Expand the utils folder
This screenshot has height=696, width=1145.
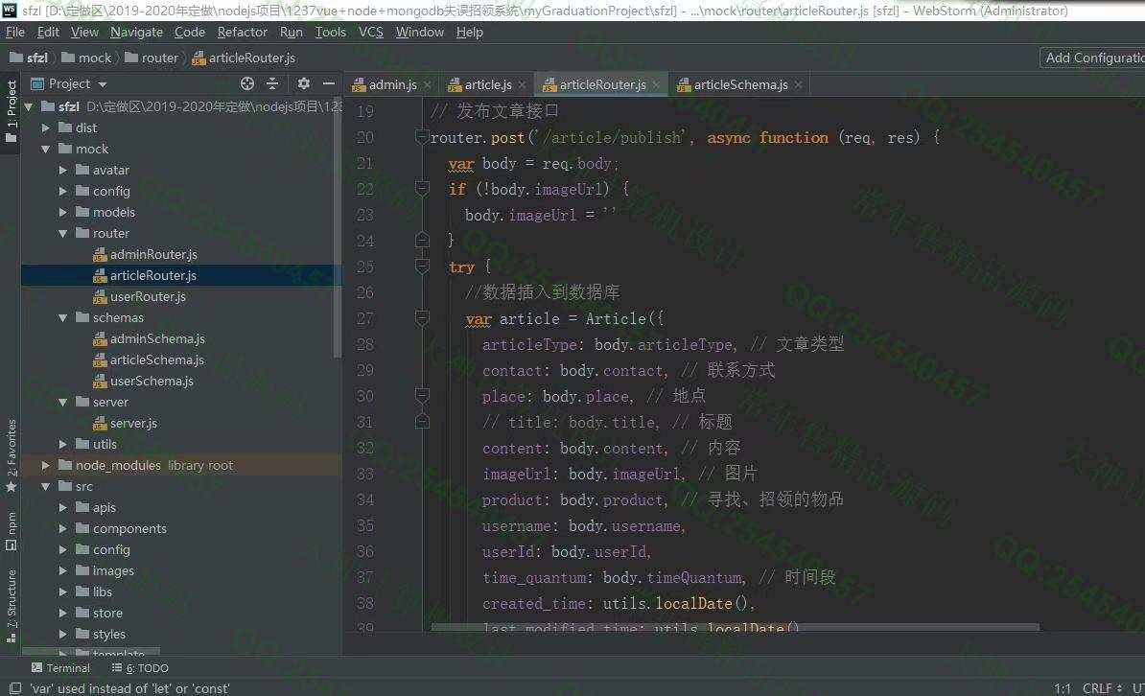[x=62, y=444]
